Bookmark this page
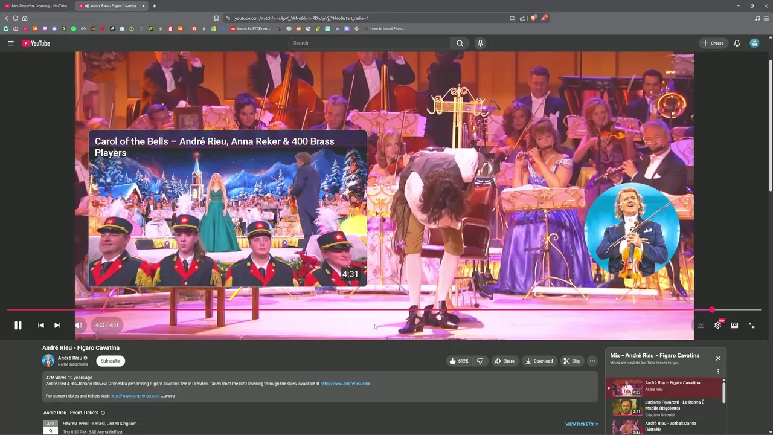The height and width of the screenshot is (435, 773). click(x=216, y=18)
